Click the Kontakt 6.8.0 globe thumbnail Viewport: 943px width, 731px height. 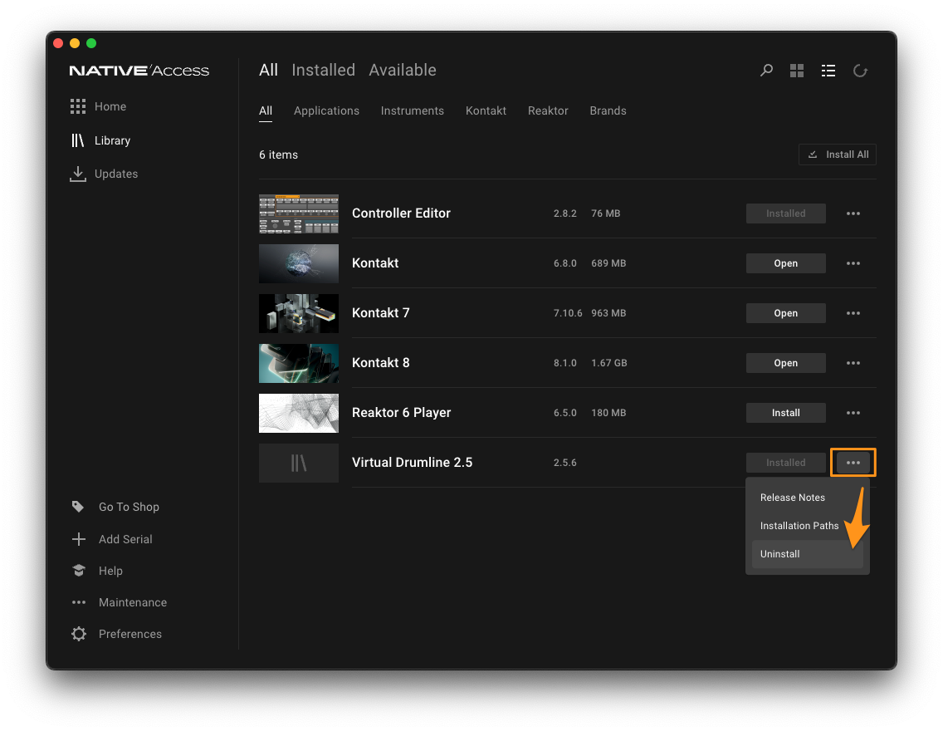[x=299, y=263]
